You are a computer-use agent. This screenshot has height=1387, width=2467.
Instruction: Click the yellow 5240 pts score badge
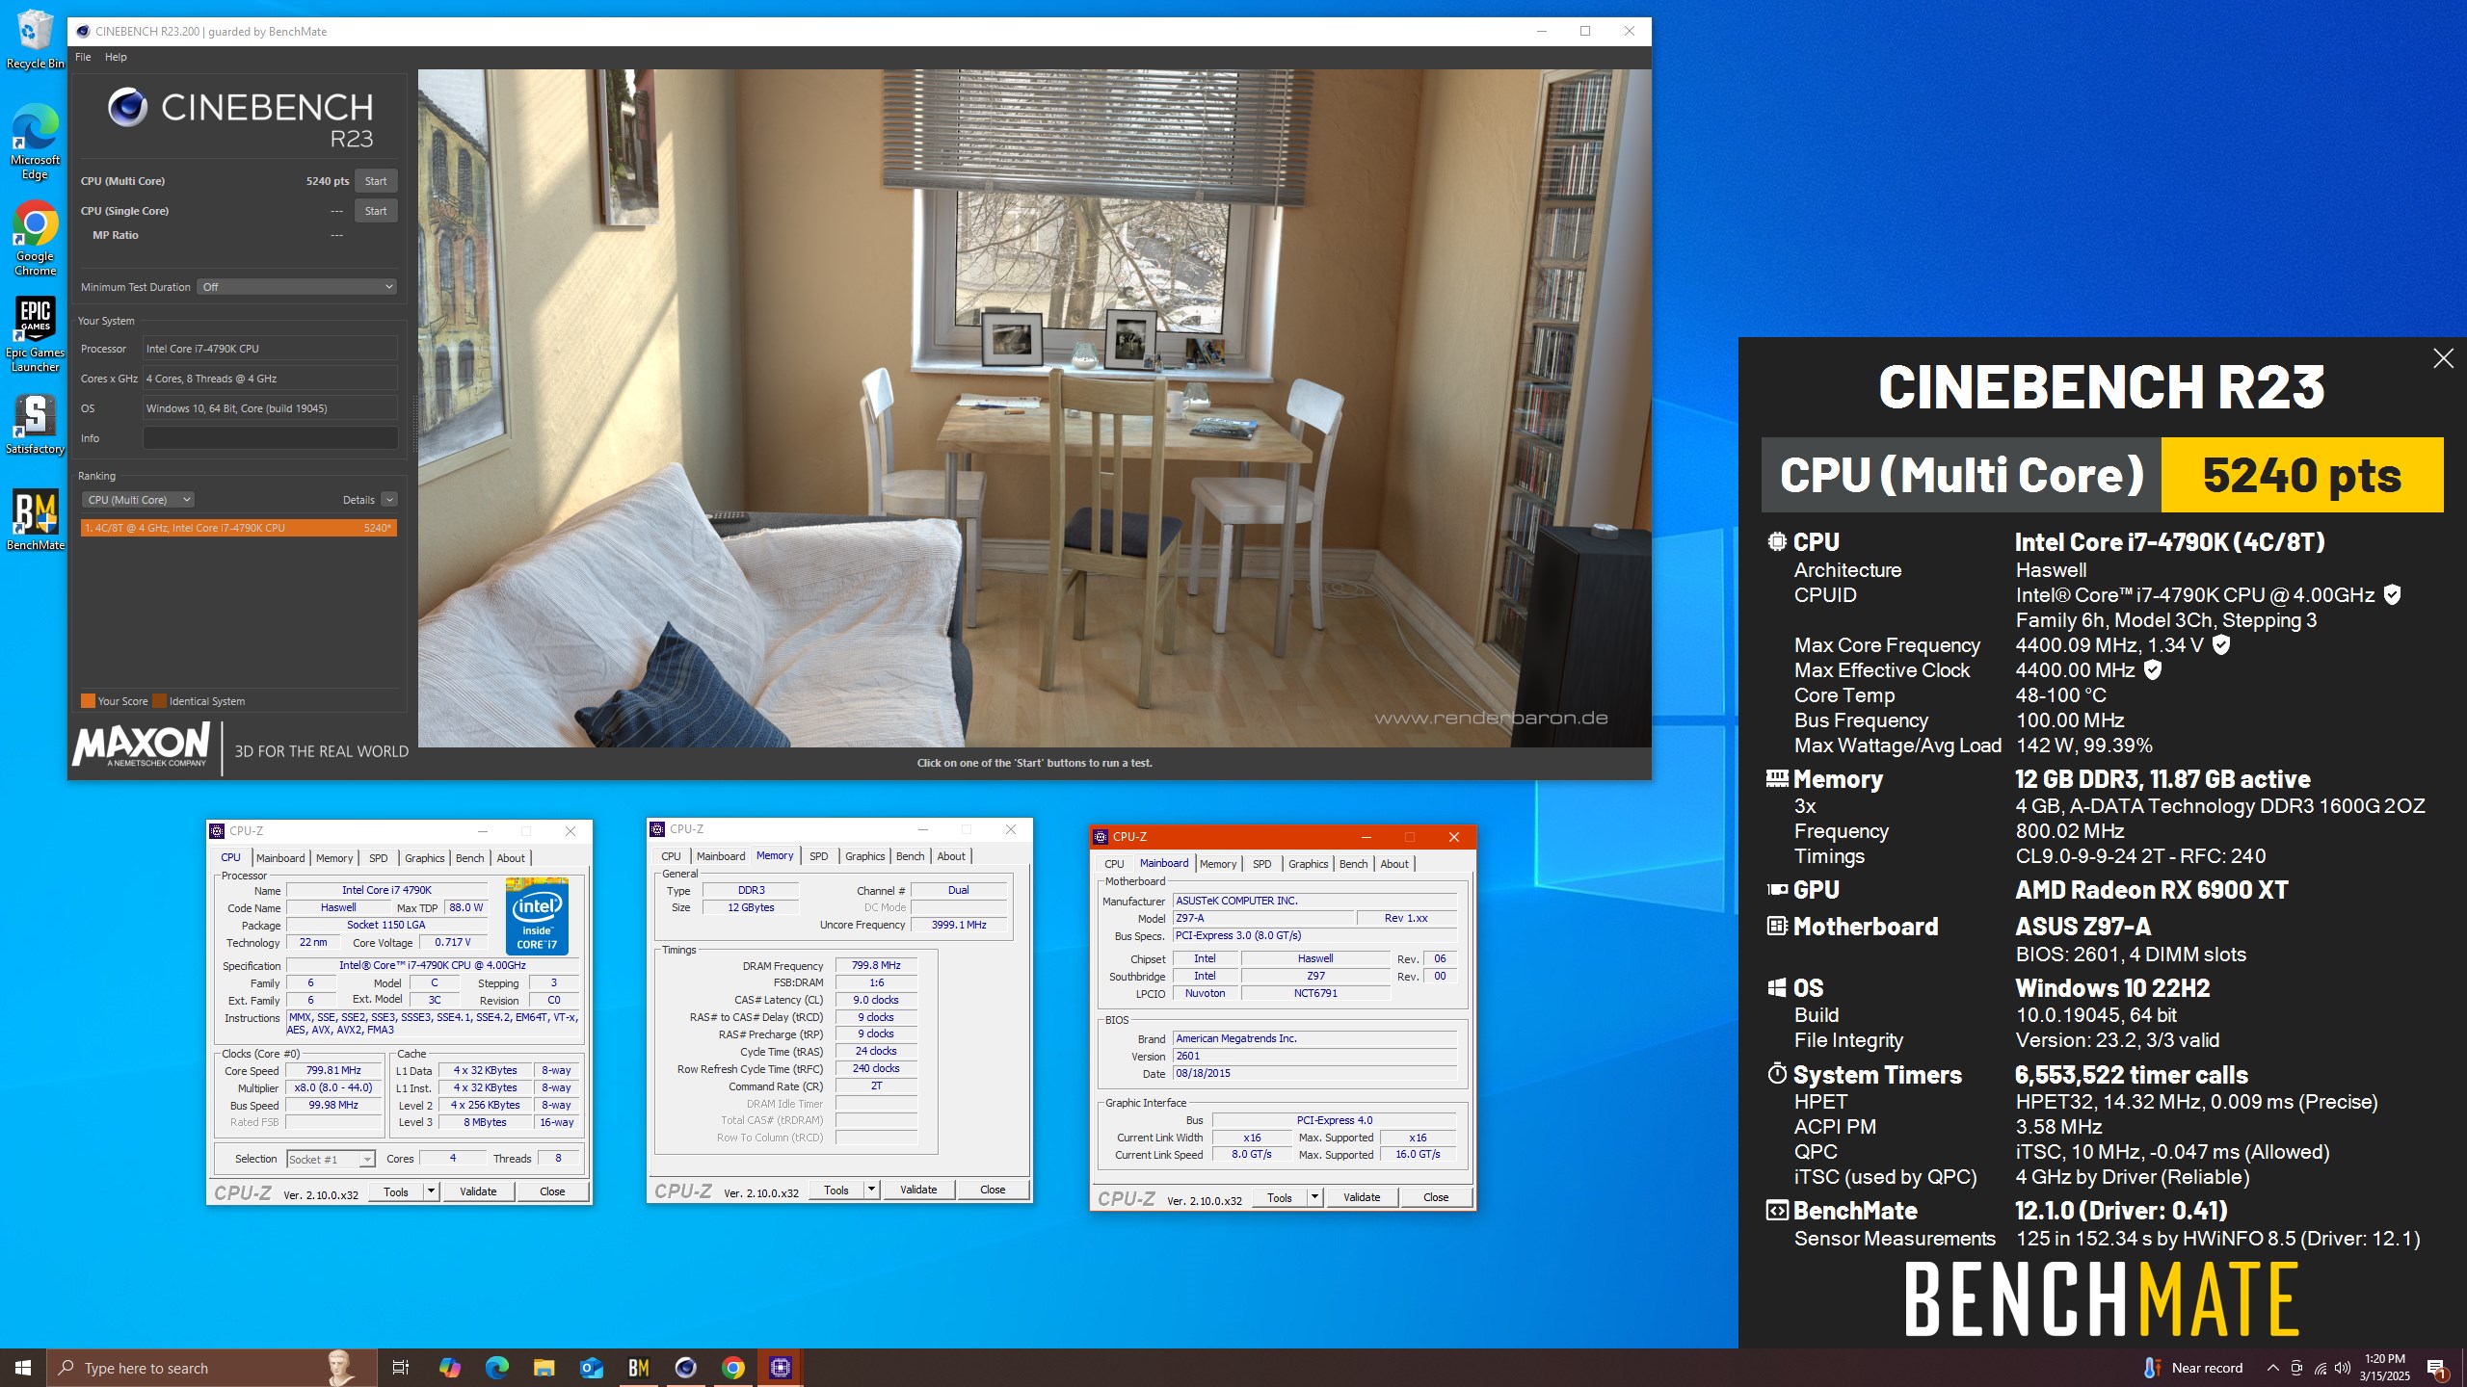click(2302, 475)
